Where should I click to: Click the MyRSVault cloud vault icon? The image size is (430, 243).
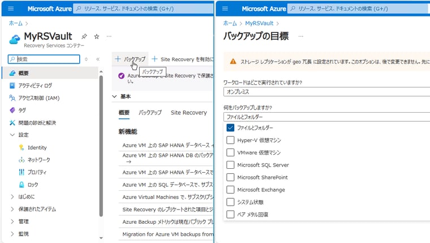pyautogui.click(x=14, y=40)
